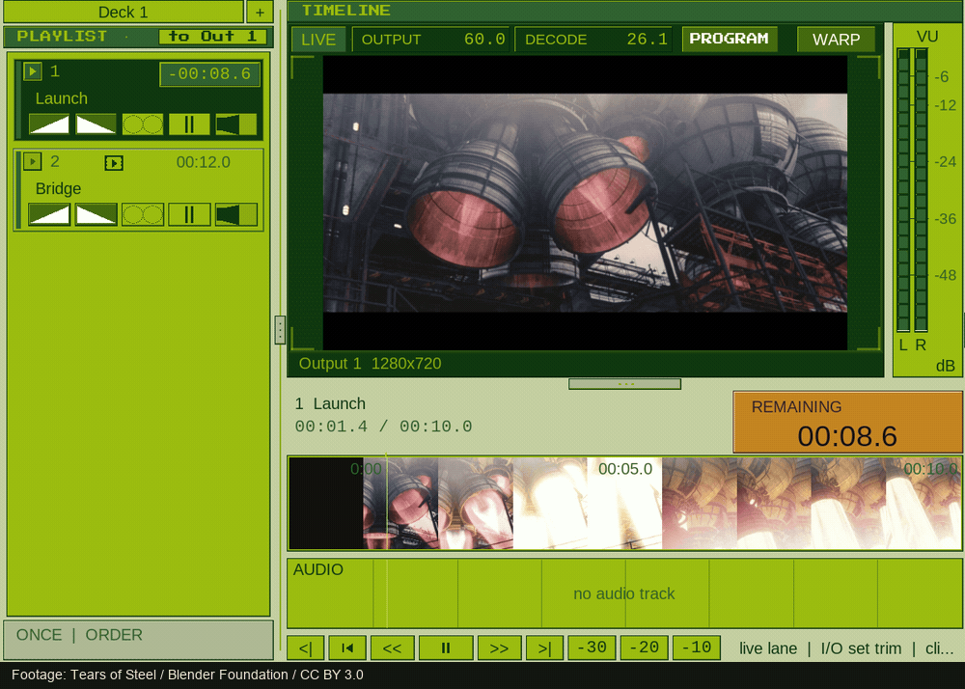This screenshot has width=965, height=689.
Task: Select the Bridge cue title
Action: point(59,189)
